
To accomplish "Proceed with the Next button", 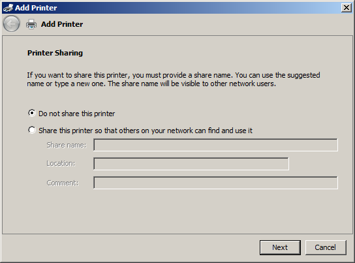I will (x=280, y=247).
